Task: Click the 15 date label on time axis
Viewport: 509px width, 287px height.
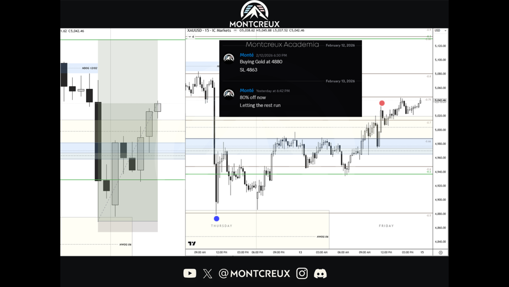Action: click(422, 252)
